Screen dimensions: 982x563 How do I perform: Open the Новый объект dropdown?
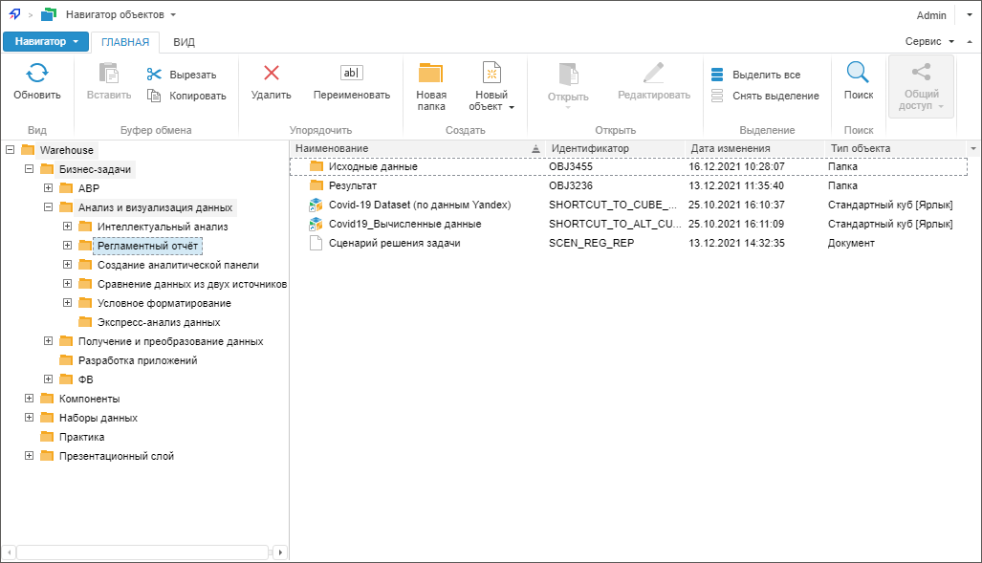click(x=491, y=100)
